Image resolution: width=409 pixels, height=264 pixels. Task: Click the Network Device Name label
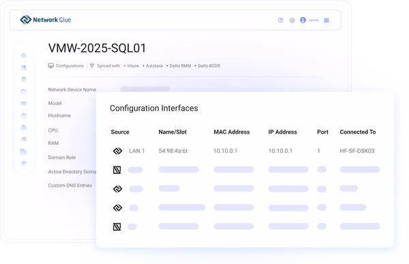pos(72,89)
